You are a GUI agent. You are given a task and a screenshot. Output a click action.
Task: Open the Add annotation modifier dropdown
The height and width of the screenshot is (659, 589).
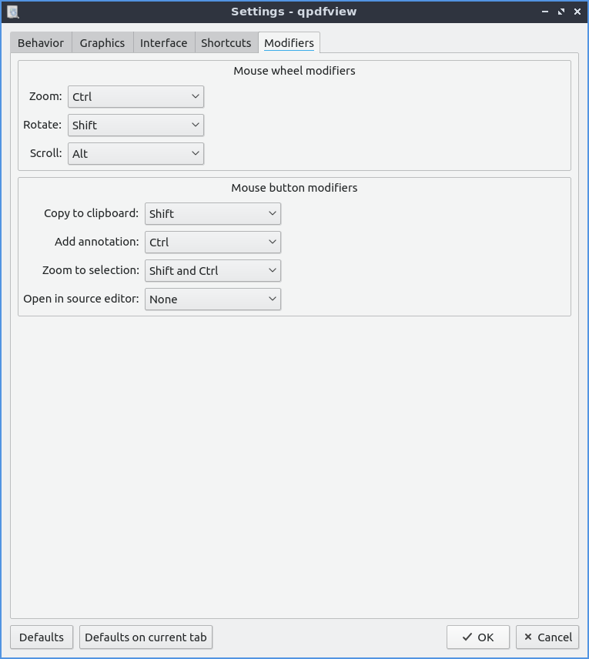point(213,243)
